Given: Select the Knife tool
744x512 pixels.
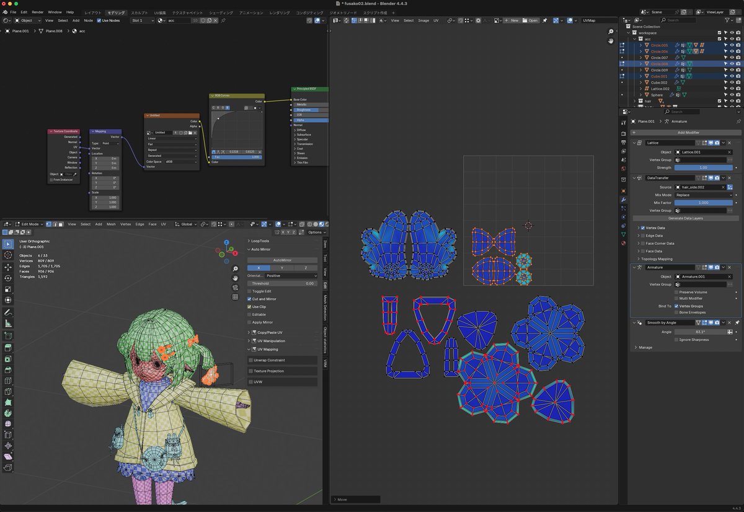Looking at the screenshot, I should click(x=8, y=392).
